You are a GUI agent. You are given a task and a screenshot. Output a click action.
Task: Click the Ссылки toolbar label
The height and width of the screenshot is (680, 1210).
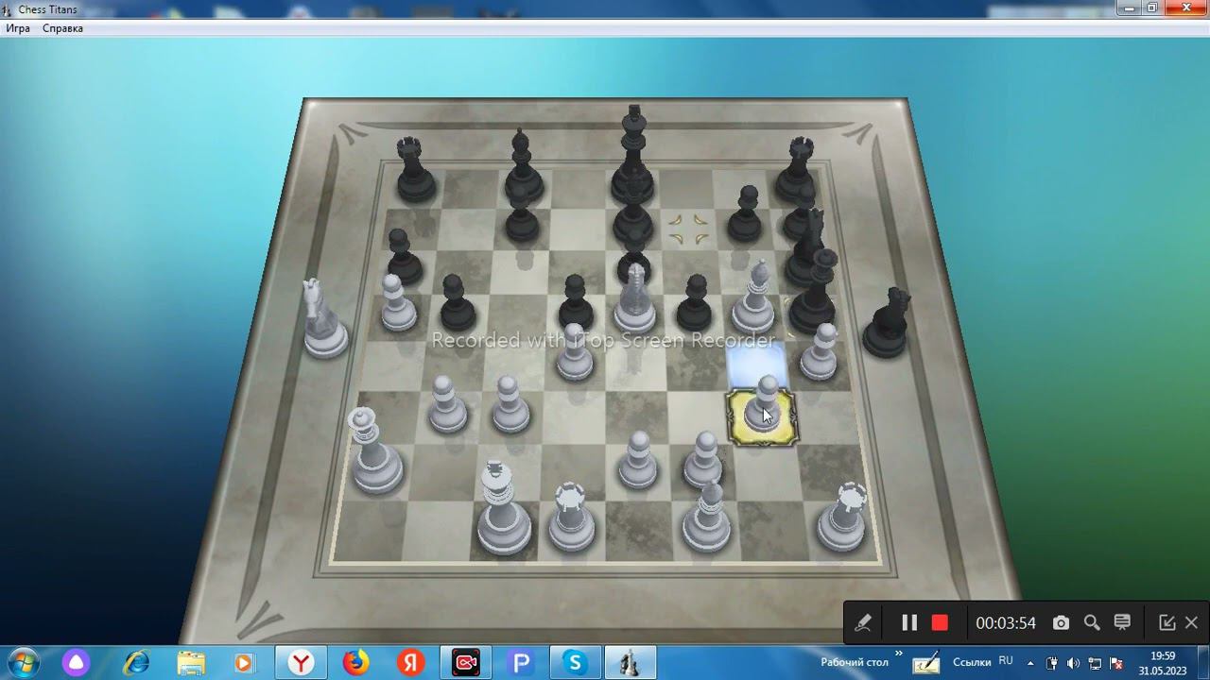pos(972,663)
